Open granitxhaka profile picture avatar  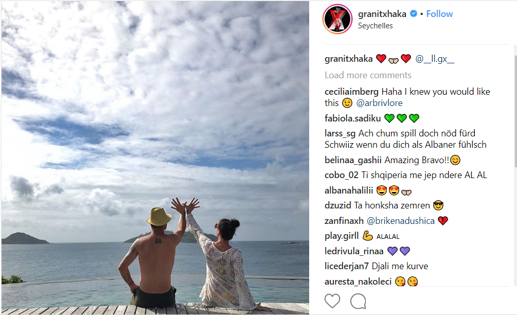tap(337, 19)
